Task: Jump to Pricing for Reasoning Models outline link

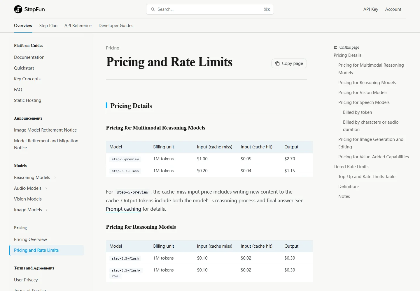Action: 367,83
